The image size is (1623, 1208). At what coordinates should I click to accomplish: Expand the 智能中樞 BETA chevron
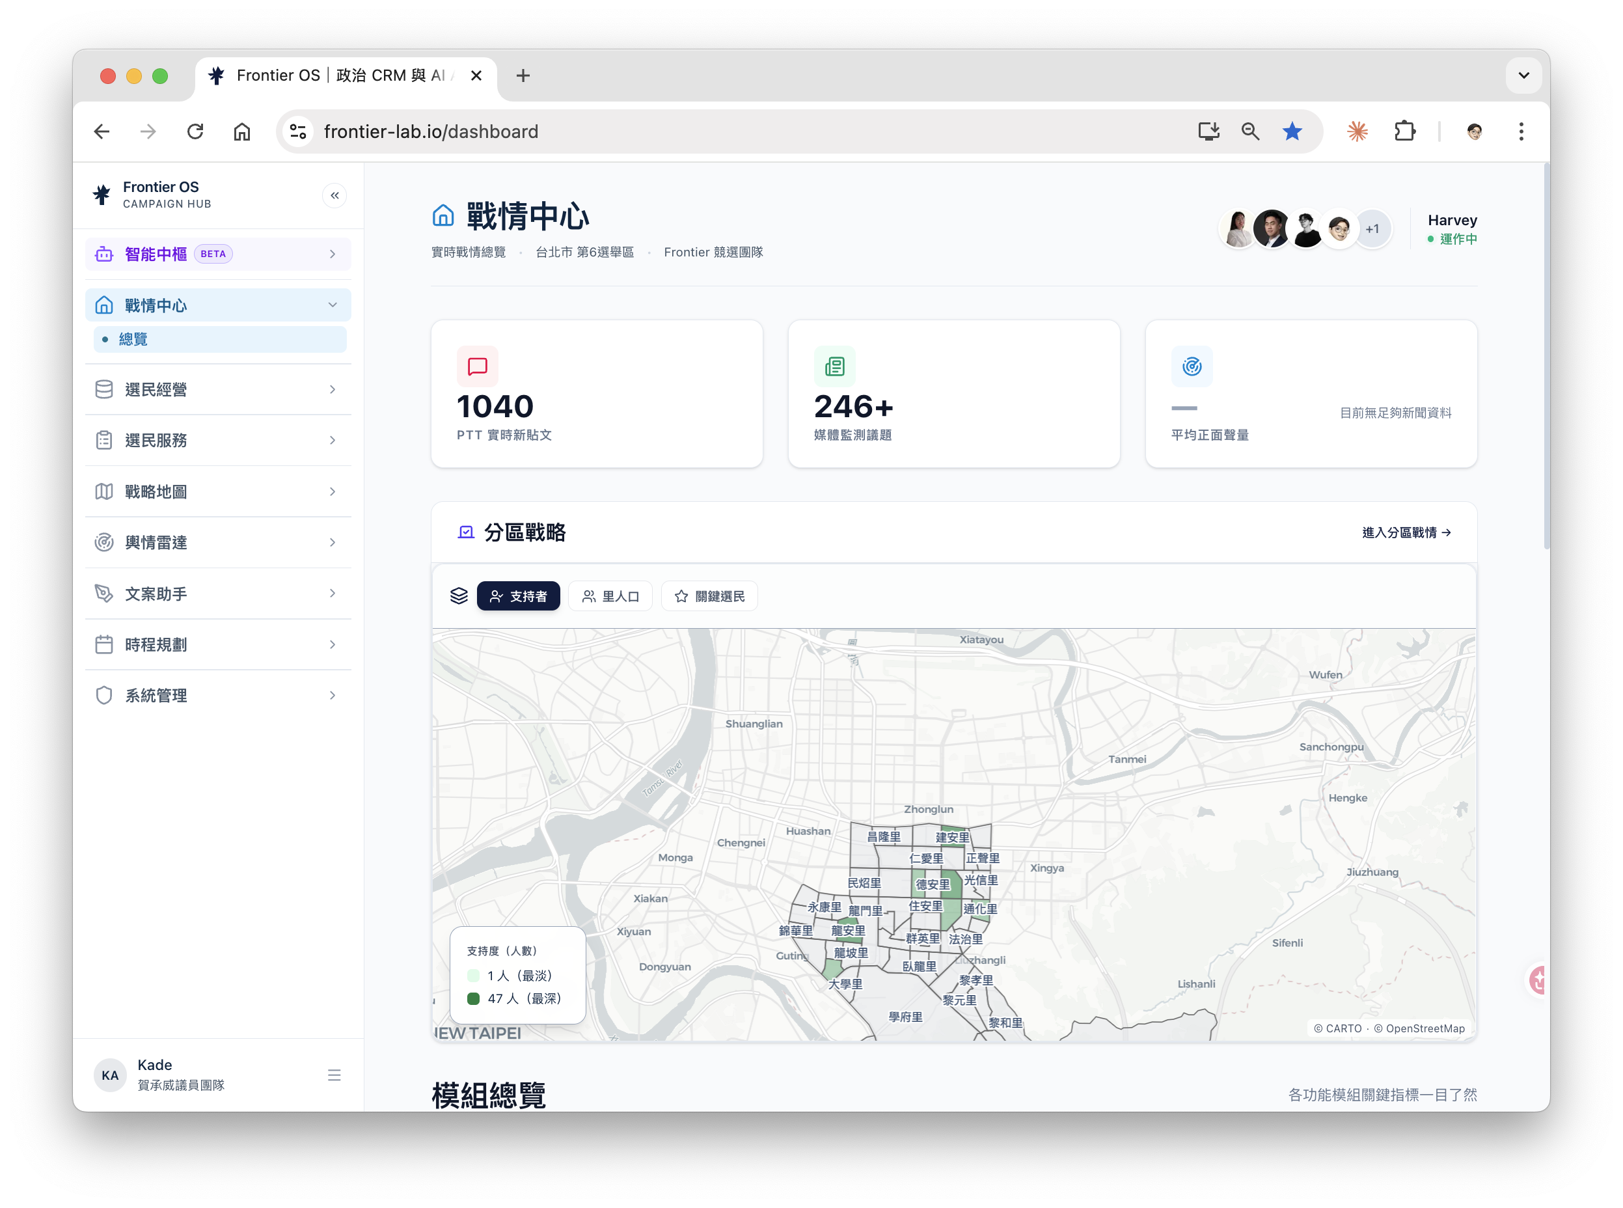[x=333, y=254]
